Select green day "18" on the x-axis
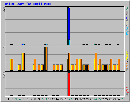The width and height of the screenshot is (130, 102). (x=72, y=99)
